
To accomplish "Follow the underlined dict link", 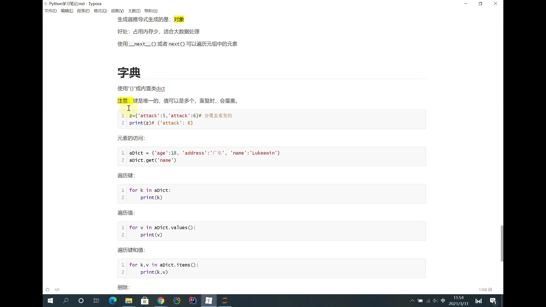I will coord(161,88).
